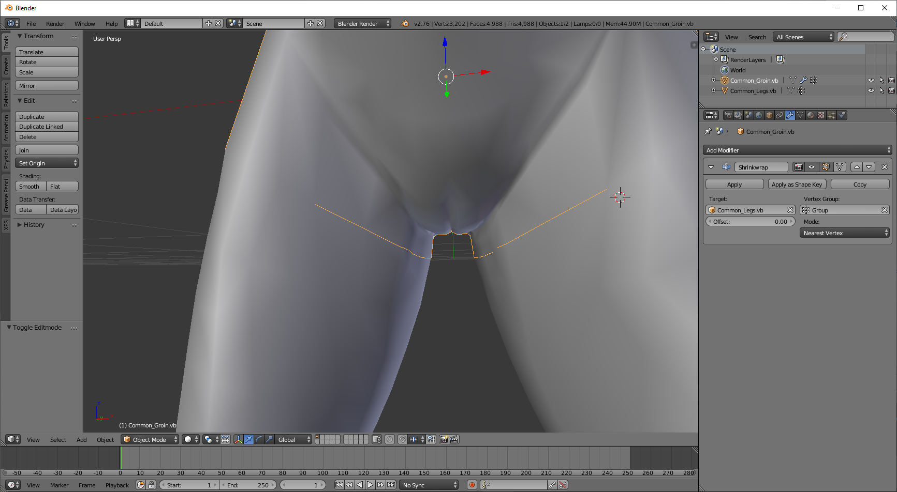Move the Shrinkwrap modifier down
This screenshot has height=492, width=897.
[869, 167]
